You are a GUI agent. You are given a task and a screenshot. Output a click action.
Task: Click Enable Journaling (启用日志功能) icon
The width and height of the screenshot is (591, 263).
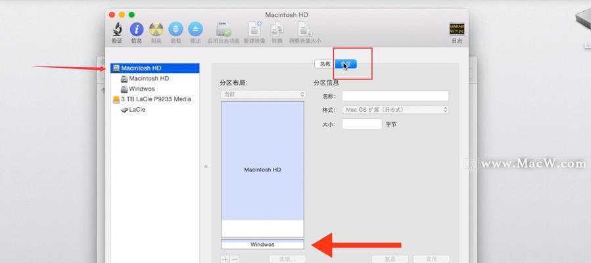(x=223, y=30)
